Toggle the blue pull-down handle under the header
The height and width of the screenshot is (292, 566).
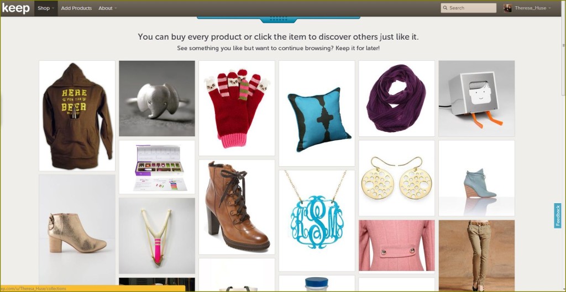279,19
